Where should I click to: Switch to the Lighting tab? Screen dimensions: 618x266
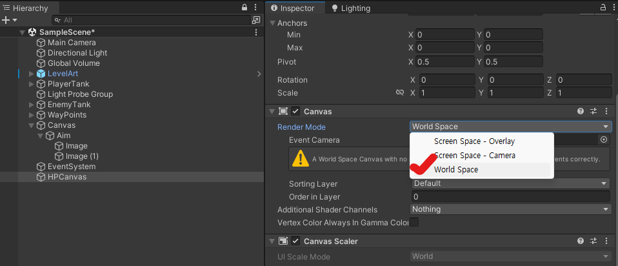(351, 8)
